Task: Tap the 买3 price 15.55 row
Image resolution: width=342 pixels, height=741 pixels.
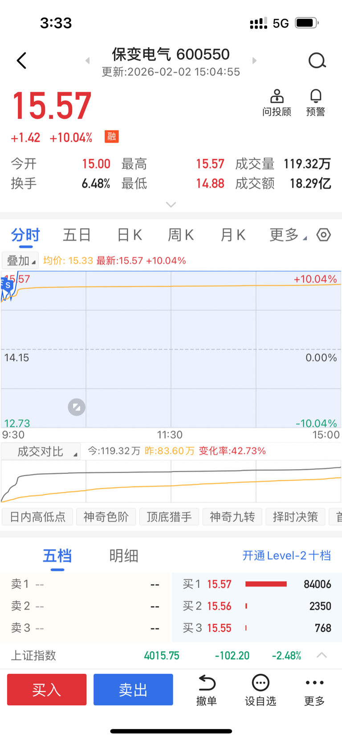Action: pyautogui.click(x=256, y=628)
